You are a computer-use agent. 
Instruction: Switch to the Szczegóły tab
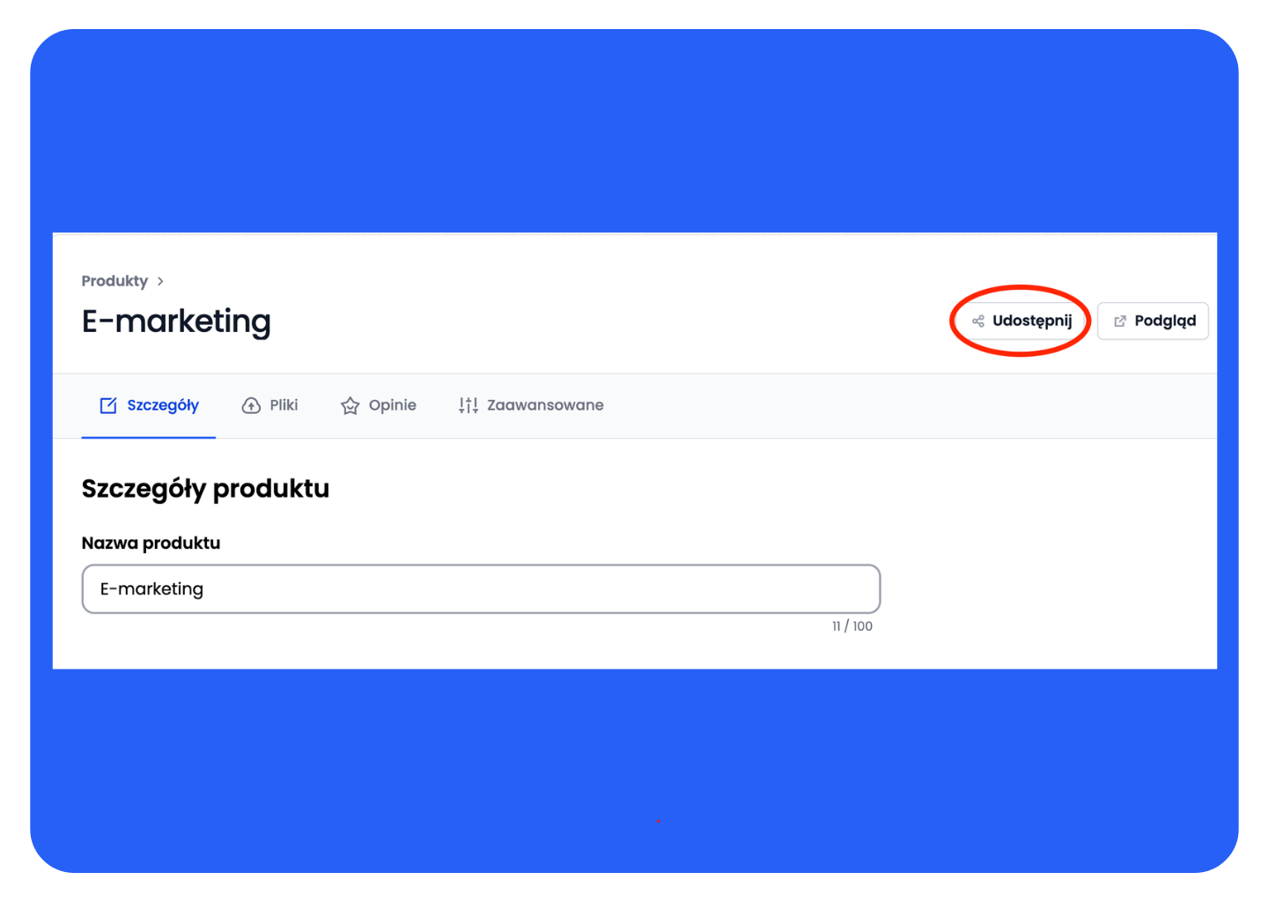click(x=163, y=405)
